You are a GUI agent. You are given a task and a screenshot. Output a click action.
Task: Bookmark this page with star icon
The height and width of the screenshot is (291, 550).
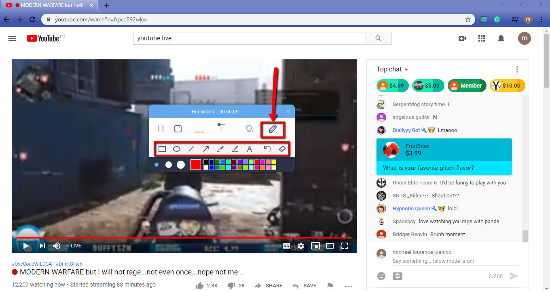click(468, 19)
